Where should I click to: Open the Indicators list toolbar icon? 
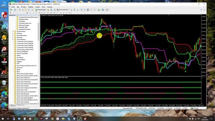coord(98,10)
